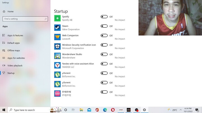Viewport: 202px width, 113px height.
Task: Open Cortana circle on taskbar
Action: pos(66,110)
